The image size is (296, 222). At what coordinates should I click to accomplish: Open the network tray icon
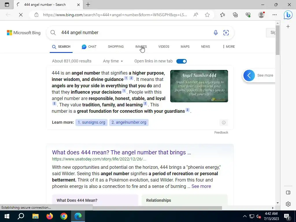point(252,216)
